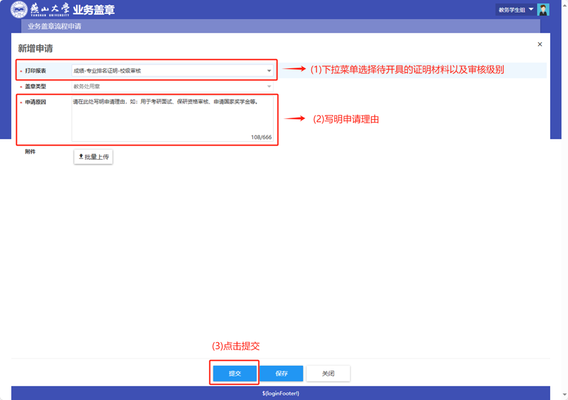The image size is (568, 400).
Task: Close the 新增申请 dialog with X
Action: (x=540, y=45)
